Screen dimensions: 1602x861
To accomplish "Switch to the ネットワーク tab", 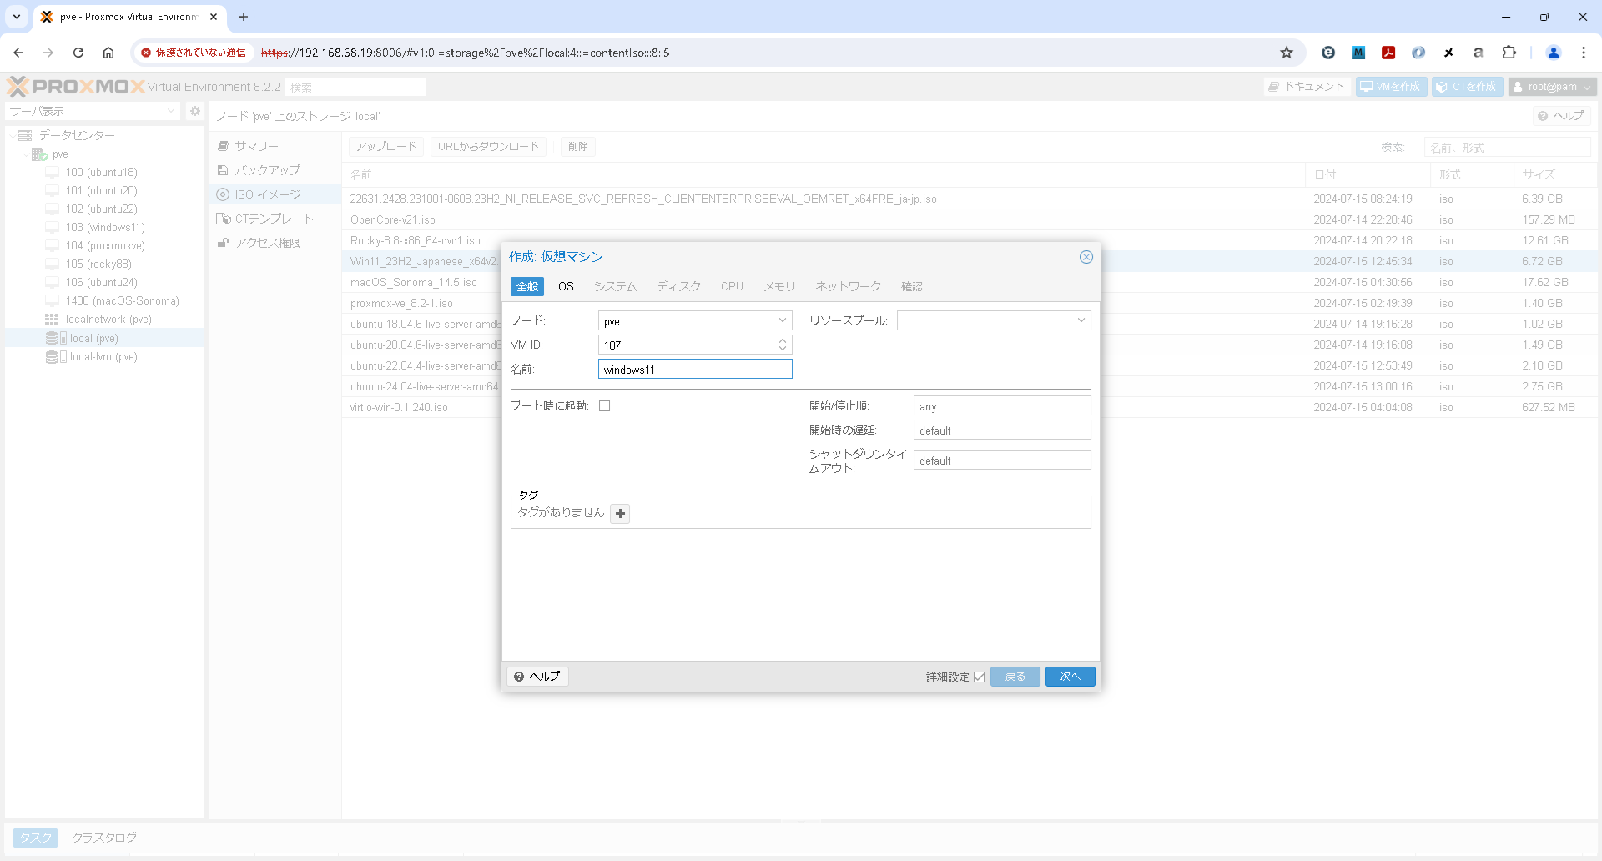I will click(848, 287).
